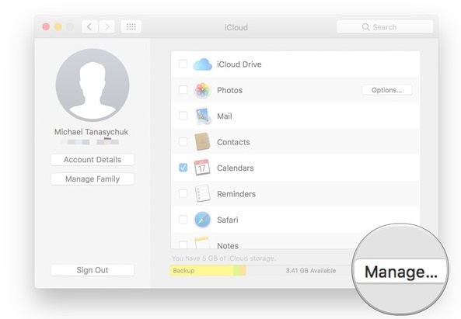Click in the Search field
Screen dimensions: 461x319
coord(385,27)
